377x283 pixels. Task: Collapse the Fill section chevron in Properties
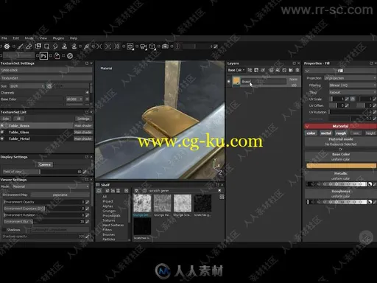coord(307,71)
